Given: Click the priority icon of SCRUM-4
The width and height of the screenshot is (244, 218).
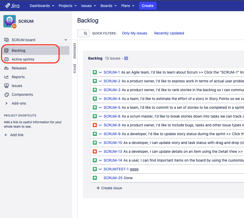Looking at the screenshot, I should [100, 99].
